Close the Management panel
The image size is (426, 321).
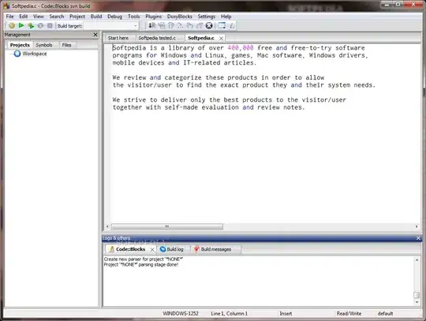point(95,35)
